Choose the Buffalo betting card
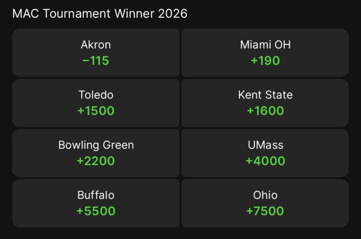This screenshot has height=239, width=361. [96, 203]
